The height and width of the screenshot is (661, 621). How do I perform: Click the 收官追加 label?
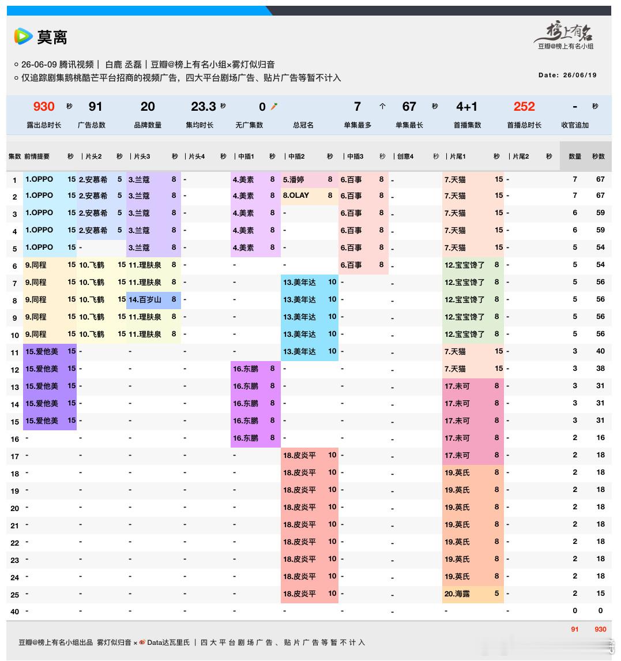coord(575,125)
